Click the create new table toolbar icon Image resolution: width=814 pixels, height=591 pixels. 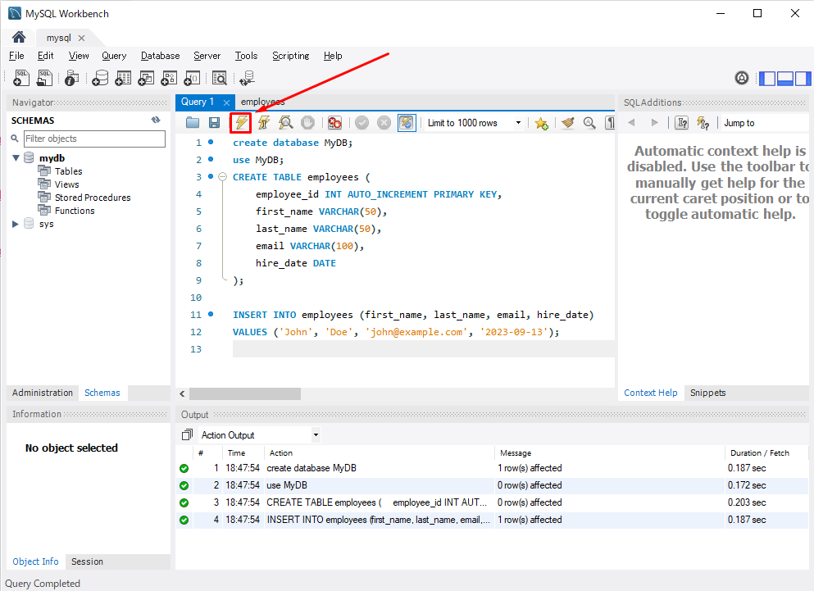123,78
